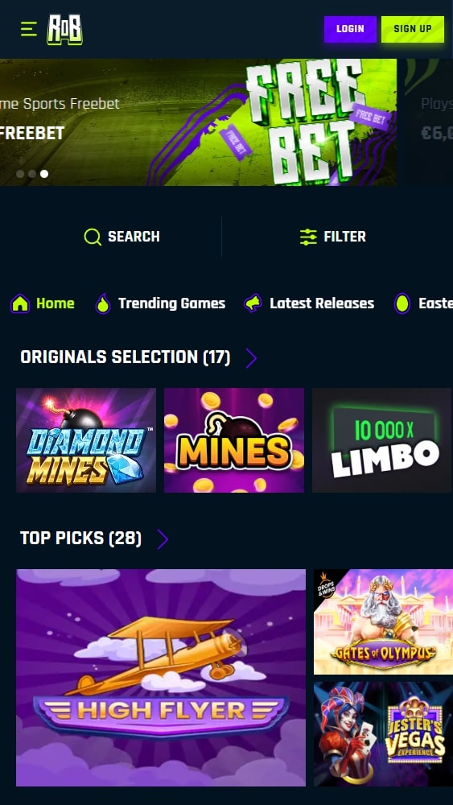Click the SIGN UP button
This screenshot has width=453, height=805.
(x=413, y=29)
